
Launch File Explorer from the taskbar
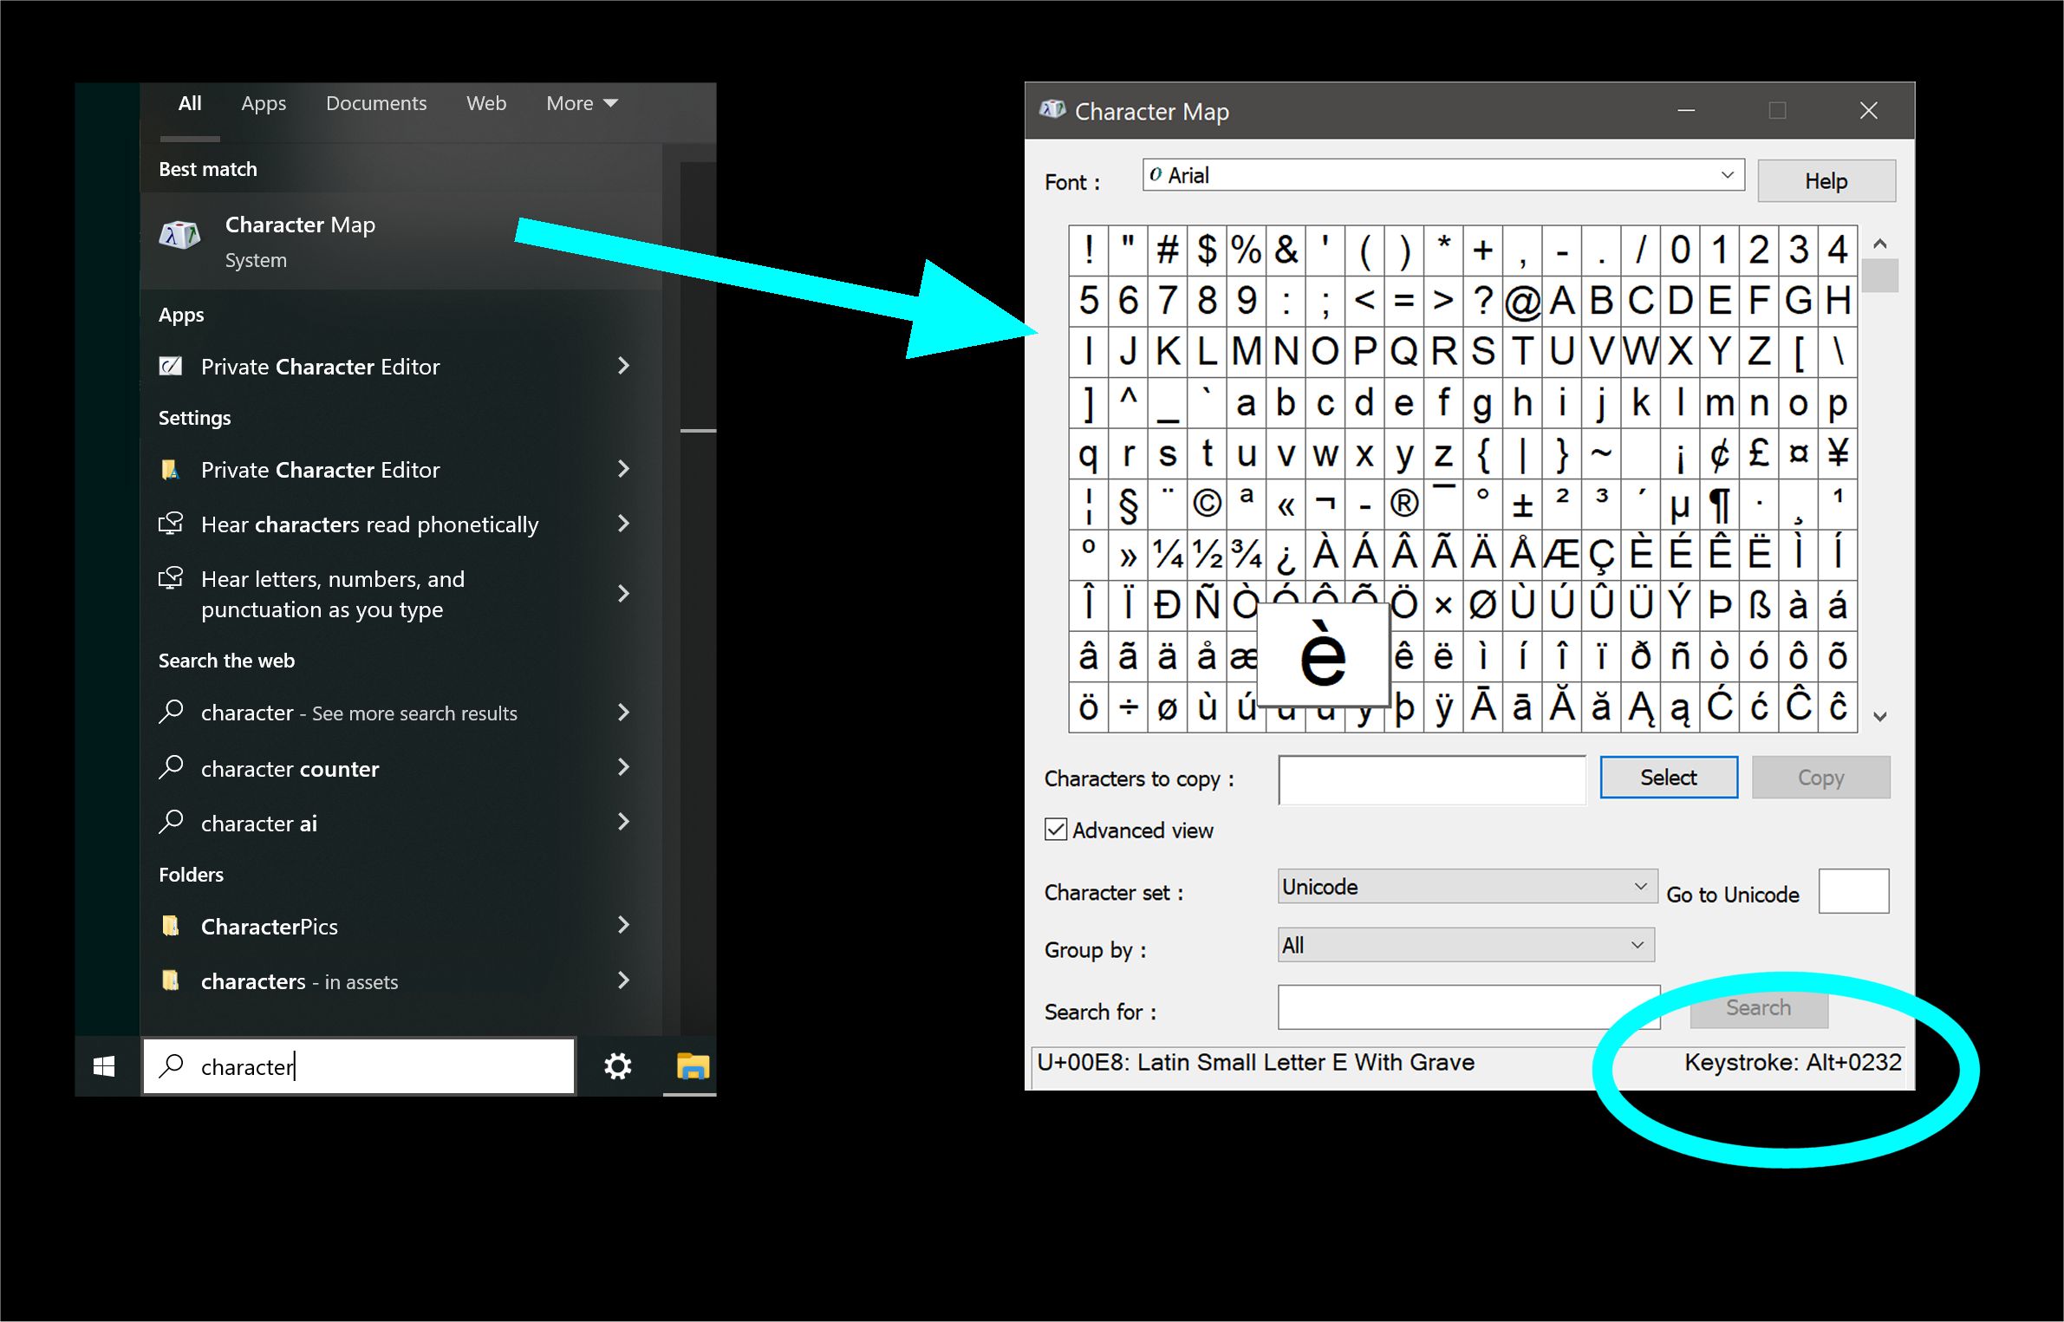click(692, 1066)
